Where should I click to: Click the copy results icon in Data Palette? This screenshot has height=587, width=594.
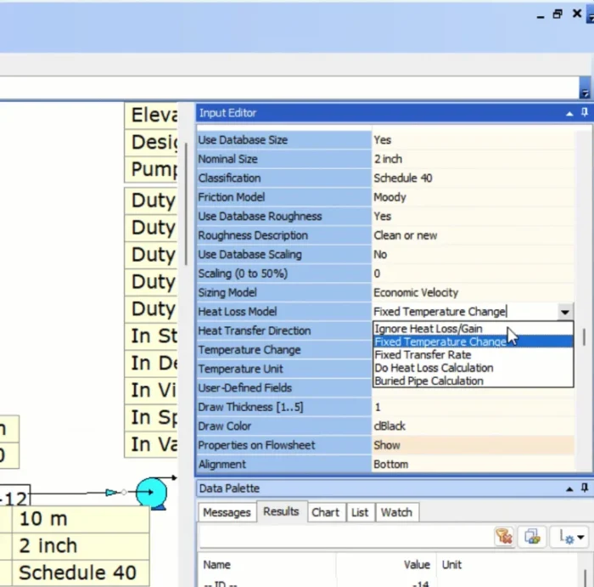coord(532,536)
